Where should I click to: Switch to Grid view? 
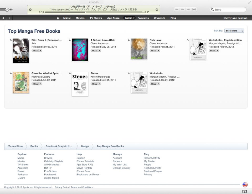(x=188, y=9)
